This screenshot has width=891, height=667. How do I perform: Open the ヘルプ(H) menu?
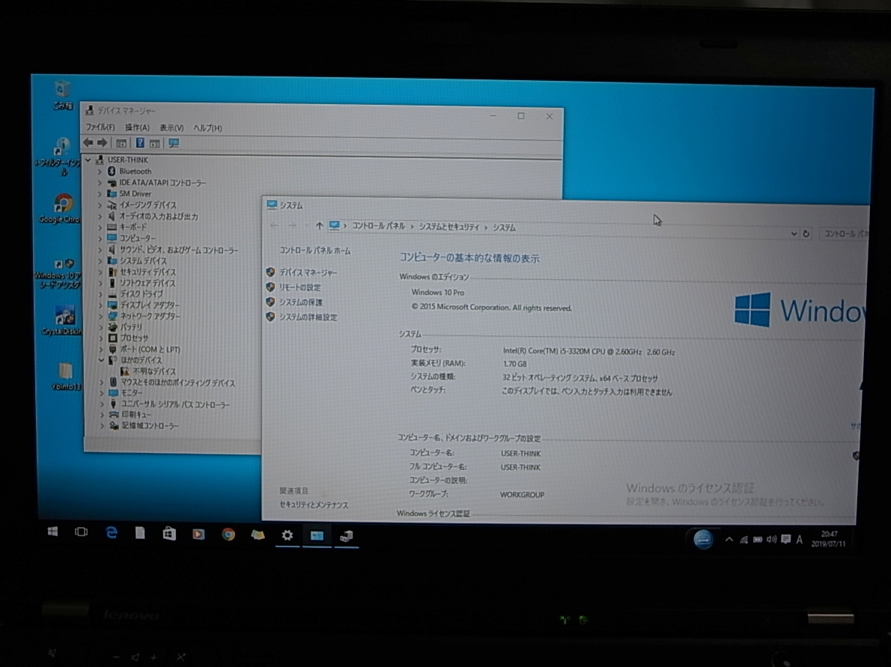point(207,128)
